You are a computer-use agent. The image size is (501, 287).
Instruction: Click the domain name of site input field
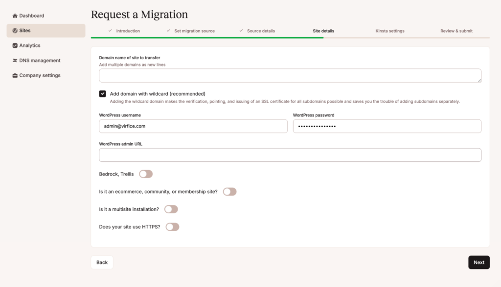(x=290, y=75)
